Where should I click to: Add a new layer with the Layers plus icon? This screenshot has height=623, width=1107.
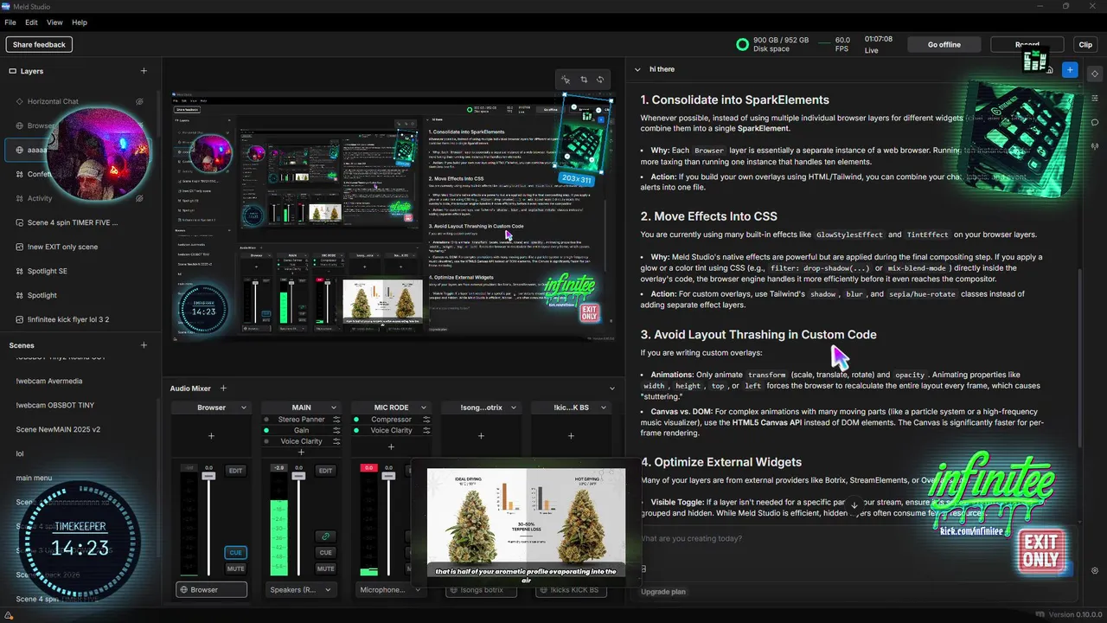(144, 71)
